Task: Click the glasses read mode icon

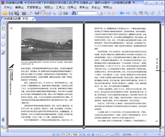Action: [x=48, y=13]
